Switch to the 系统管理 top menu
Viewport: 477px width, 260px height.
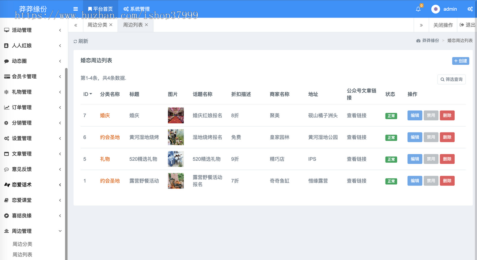click(x=136, y=9)
